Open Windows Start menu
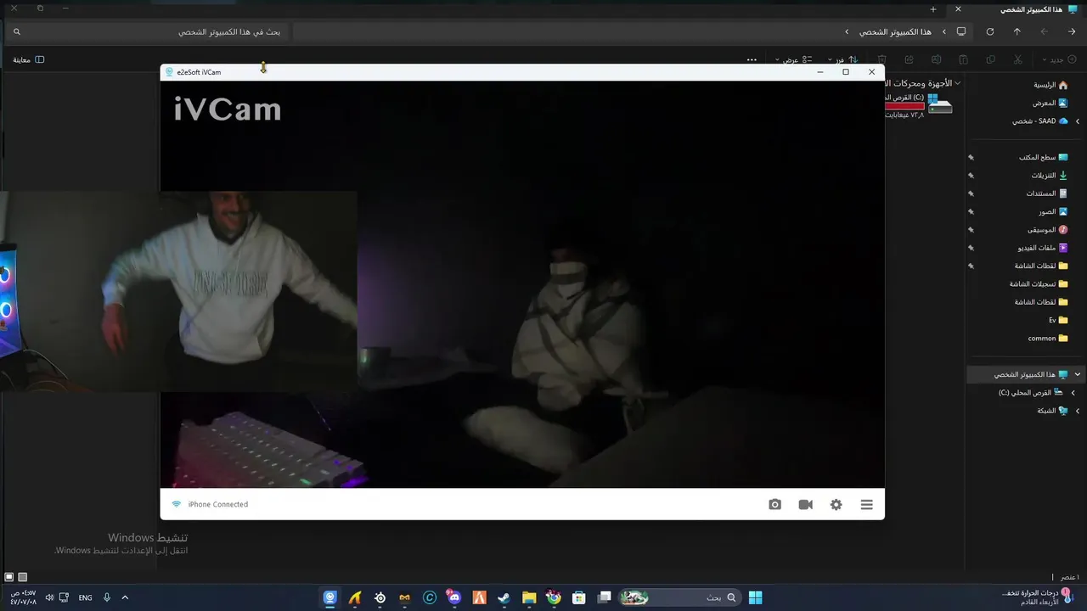This screenshot has height=611, width=1087. click(755, 597)
